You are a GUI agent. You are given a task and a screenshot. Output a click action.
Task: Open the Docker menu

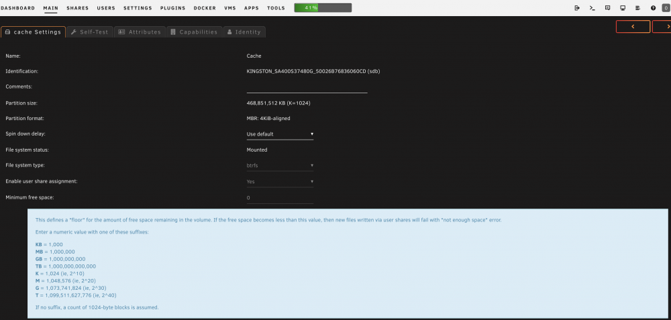point(205,8)
